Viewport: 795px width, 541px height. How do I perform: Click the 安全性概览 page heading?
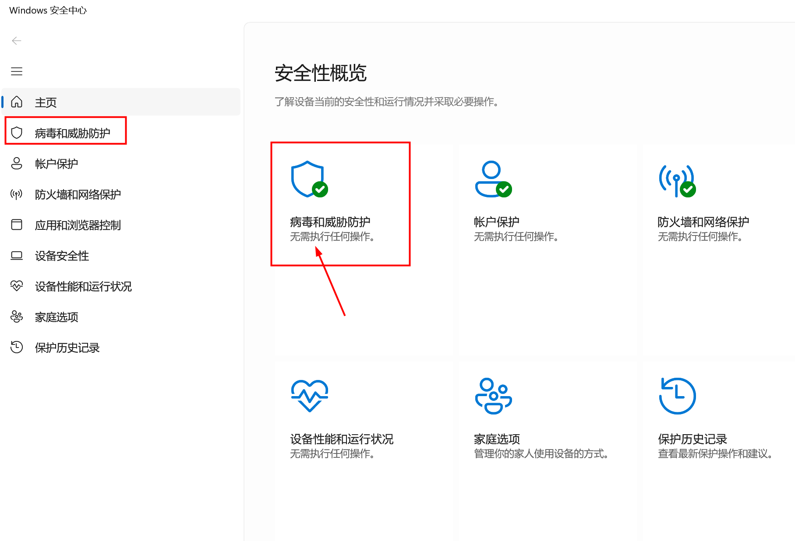click(321, 73)
